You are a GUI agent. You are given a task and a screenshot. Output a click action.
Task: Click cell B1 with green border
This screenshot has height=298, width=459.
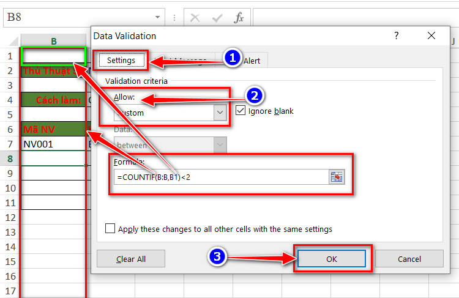click(x=54, y=56)
